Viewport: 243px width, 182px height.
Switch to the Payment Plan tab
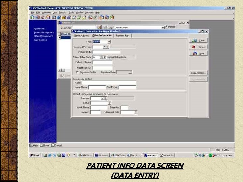[123, 36]
